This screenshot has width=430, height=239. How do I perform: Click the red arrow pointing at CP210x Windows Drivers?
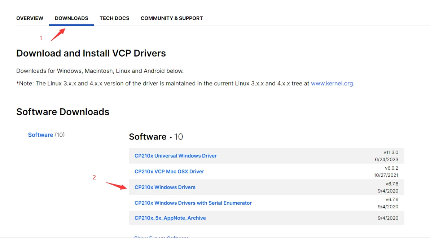coord(115,186)
